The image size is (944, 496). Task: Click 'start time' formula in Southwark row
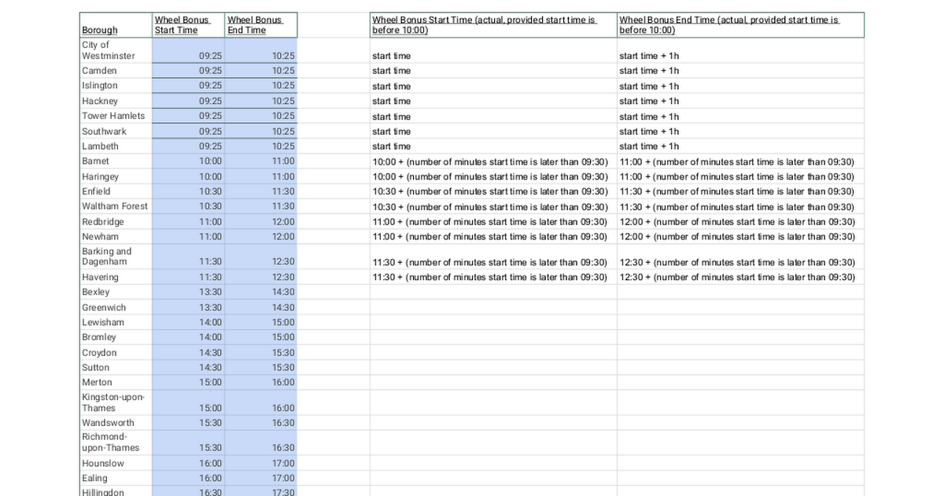[493, 131]
